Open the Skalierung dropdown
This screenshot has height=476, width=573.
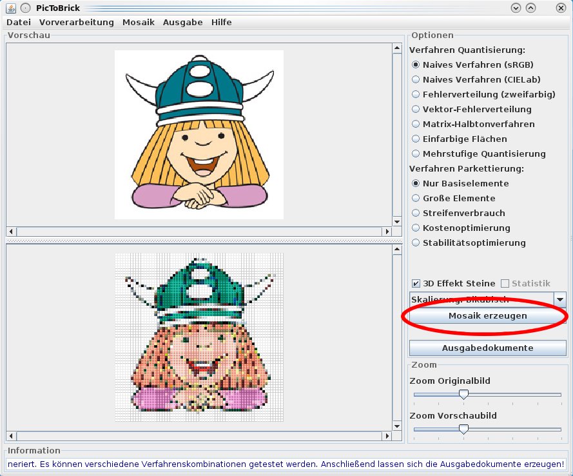click(x=487, y=300)
